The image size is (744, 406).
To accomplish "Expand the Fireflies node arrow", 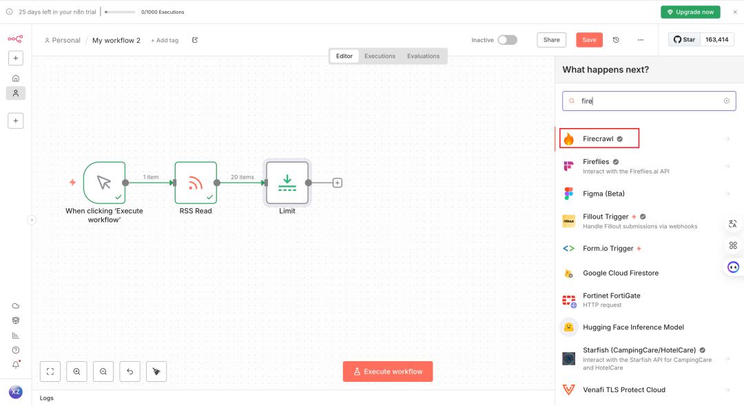I will tap(727, 166).
